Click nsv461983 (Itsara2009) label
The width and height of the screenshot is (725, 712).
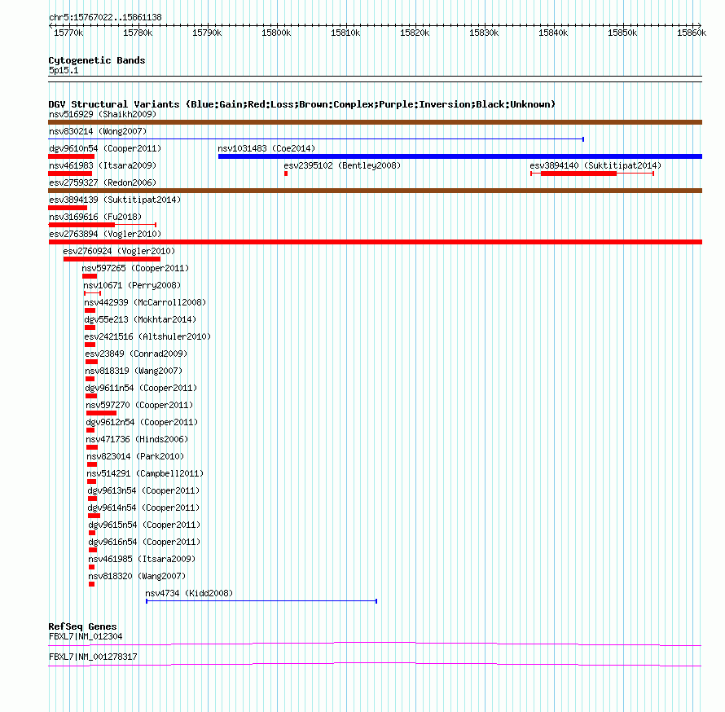[x=103, y=165]
